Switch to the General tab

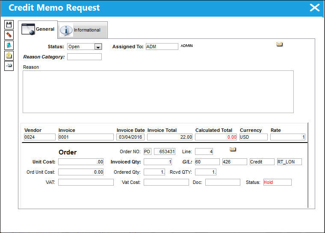(38, 29)
